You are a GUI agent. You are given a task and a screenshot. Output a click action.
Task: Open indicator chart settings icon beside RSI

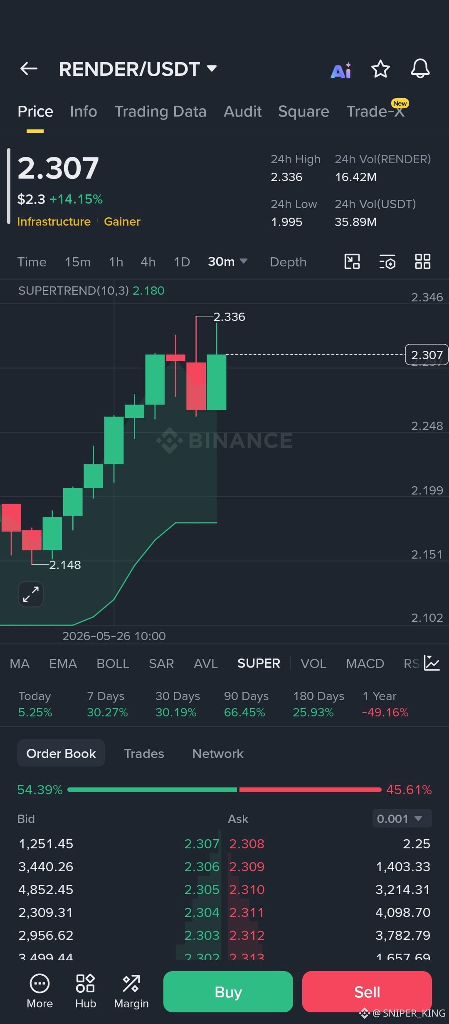(x=432, y=663)
